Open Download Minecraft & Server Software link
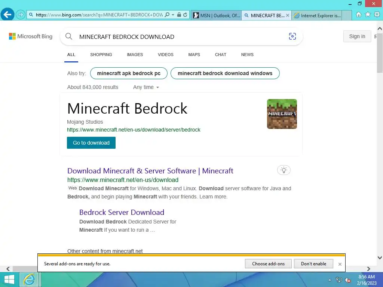 pyautogui.click(x=150, y=171)
